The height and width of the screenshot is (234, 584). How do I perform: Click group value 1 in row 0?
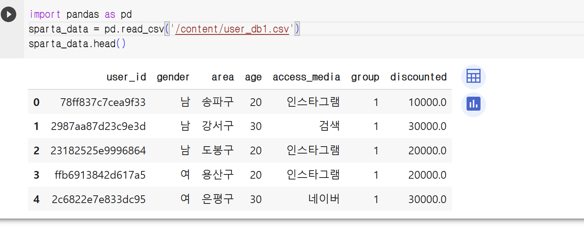[x=376, y=102]
